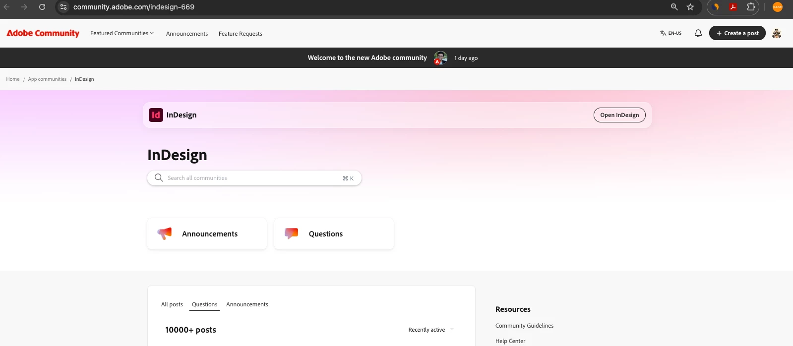793x346 pixels.
Task: Click the orange browser profile avatar
Action: (x=778, y=7)
